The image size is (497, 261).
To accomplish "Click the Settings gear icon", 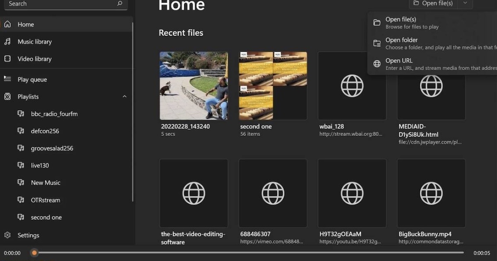I will pos(7,235).
